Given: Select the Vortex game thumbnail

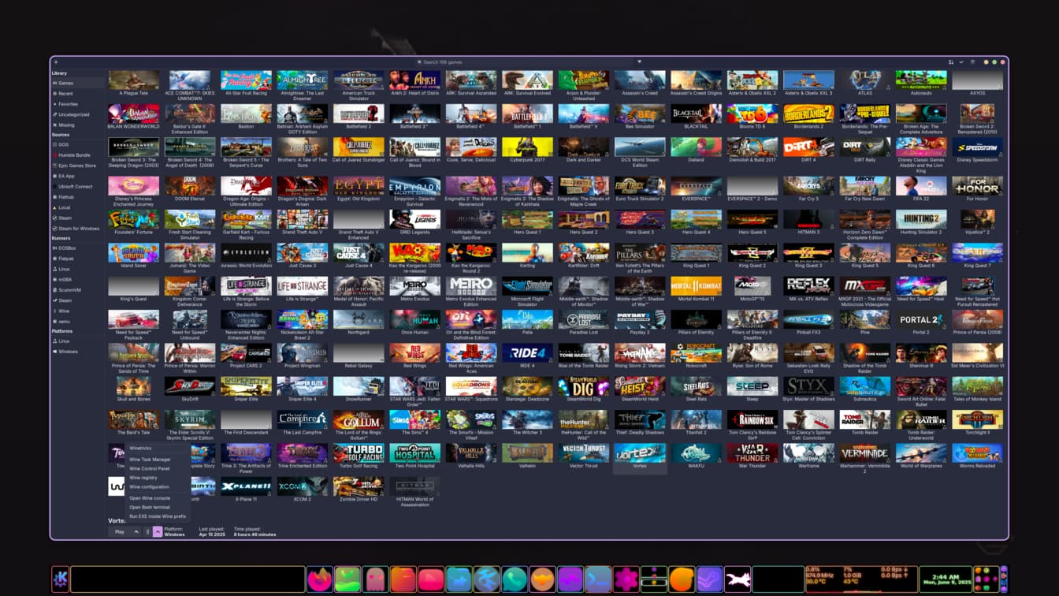Looking at the screenshot, I should (x=640, y=453).
